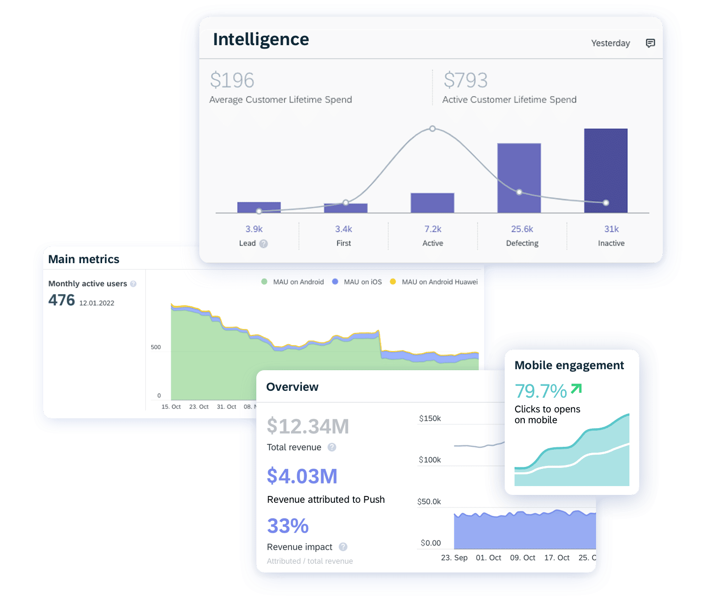Click the 79.7% clicks to opens value
Viewport: 707px width, 599px height.
coord(541,391)
